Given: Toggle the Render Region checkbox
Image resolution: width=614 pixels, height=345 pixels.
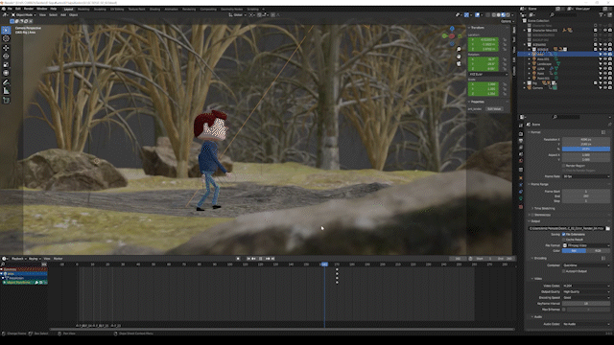Looking at the screenshot, I should pyautogui.click(x=564, y=166).
